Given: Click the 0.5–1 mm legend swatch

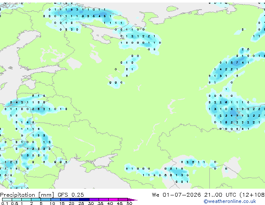Looking at the screenshot, I should pyautogui.click(x=17, y=200).
